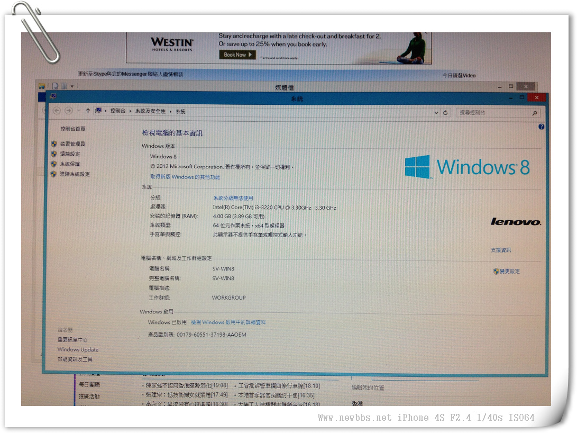Click the forward arrow in the navigation bar
This screenshot has height=433, width=577.
click(69, 111)
